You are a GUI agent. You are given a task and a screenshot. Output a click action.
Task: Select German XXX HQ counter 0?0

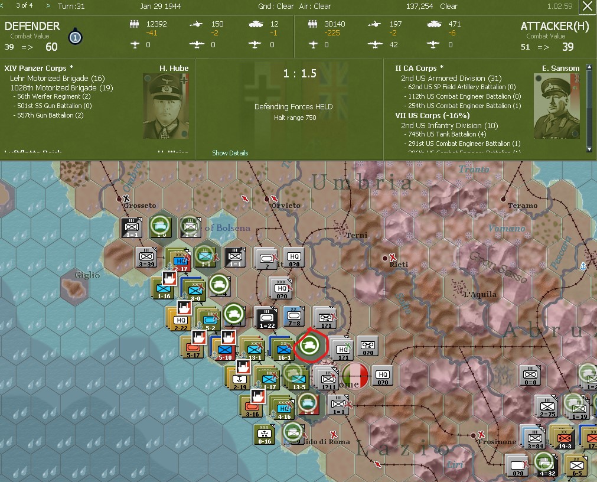281,289
